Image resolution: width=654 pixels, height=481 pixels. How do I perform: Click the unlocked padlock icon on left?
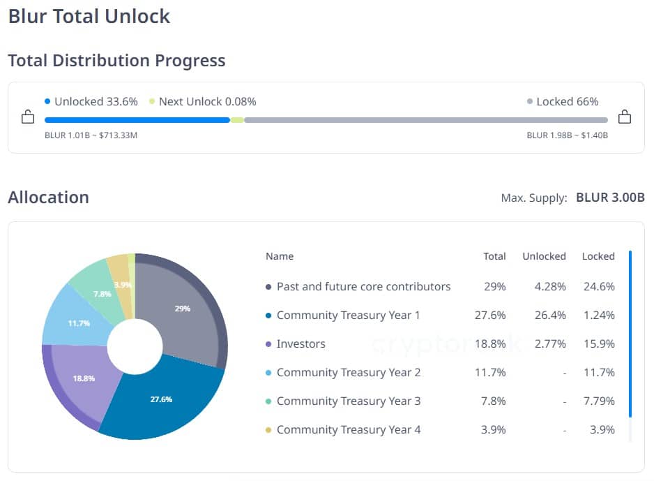pyautogui.click(x=28, y=117)
